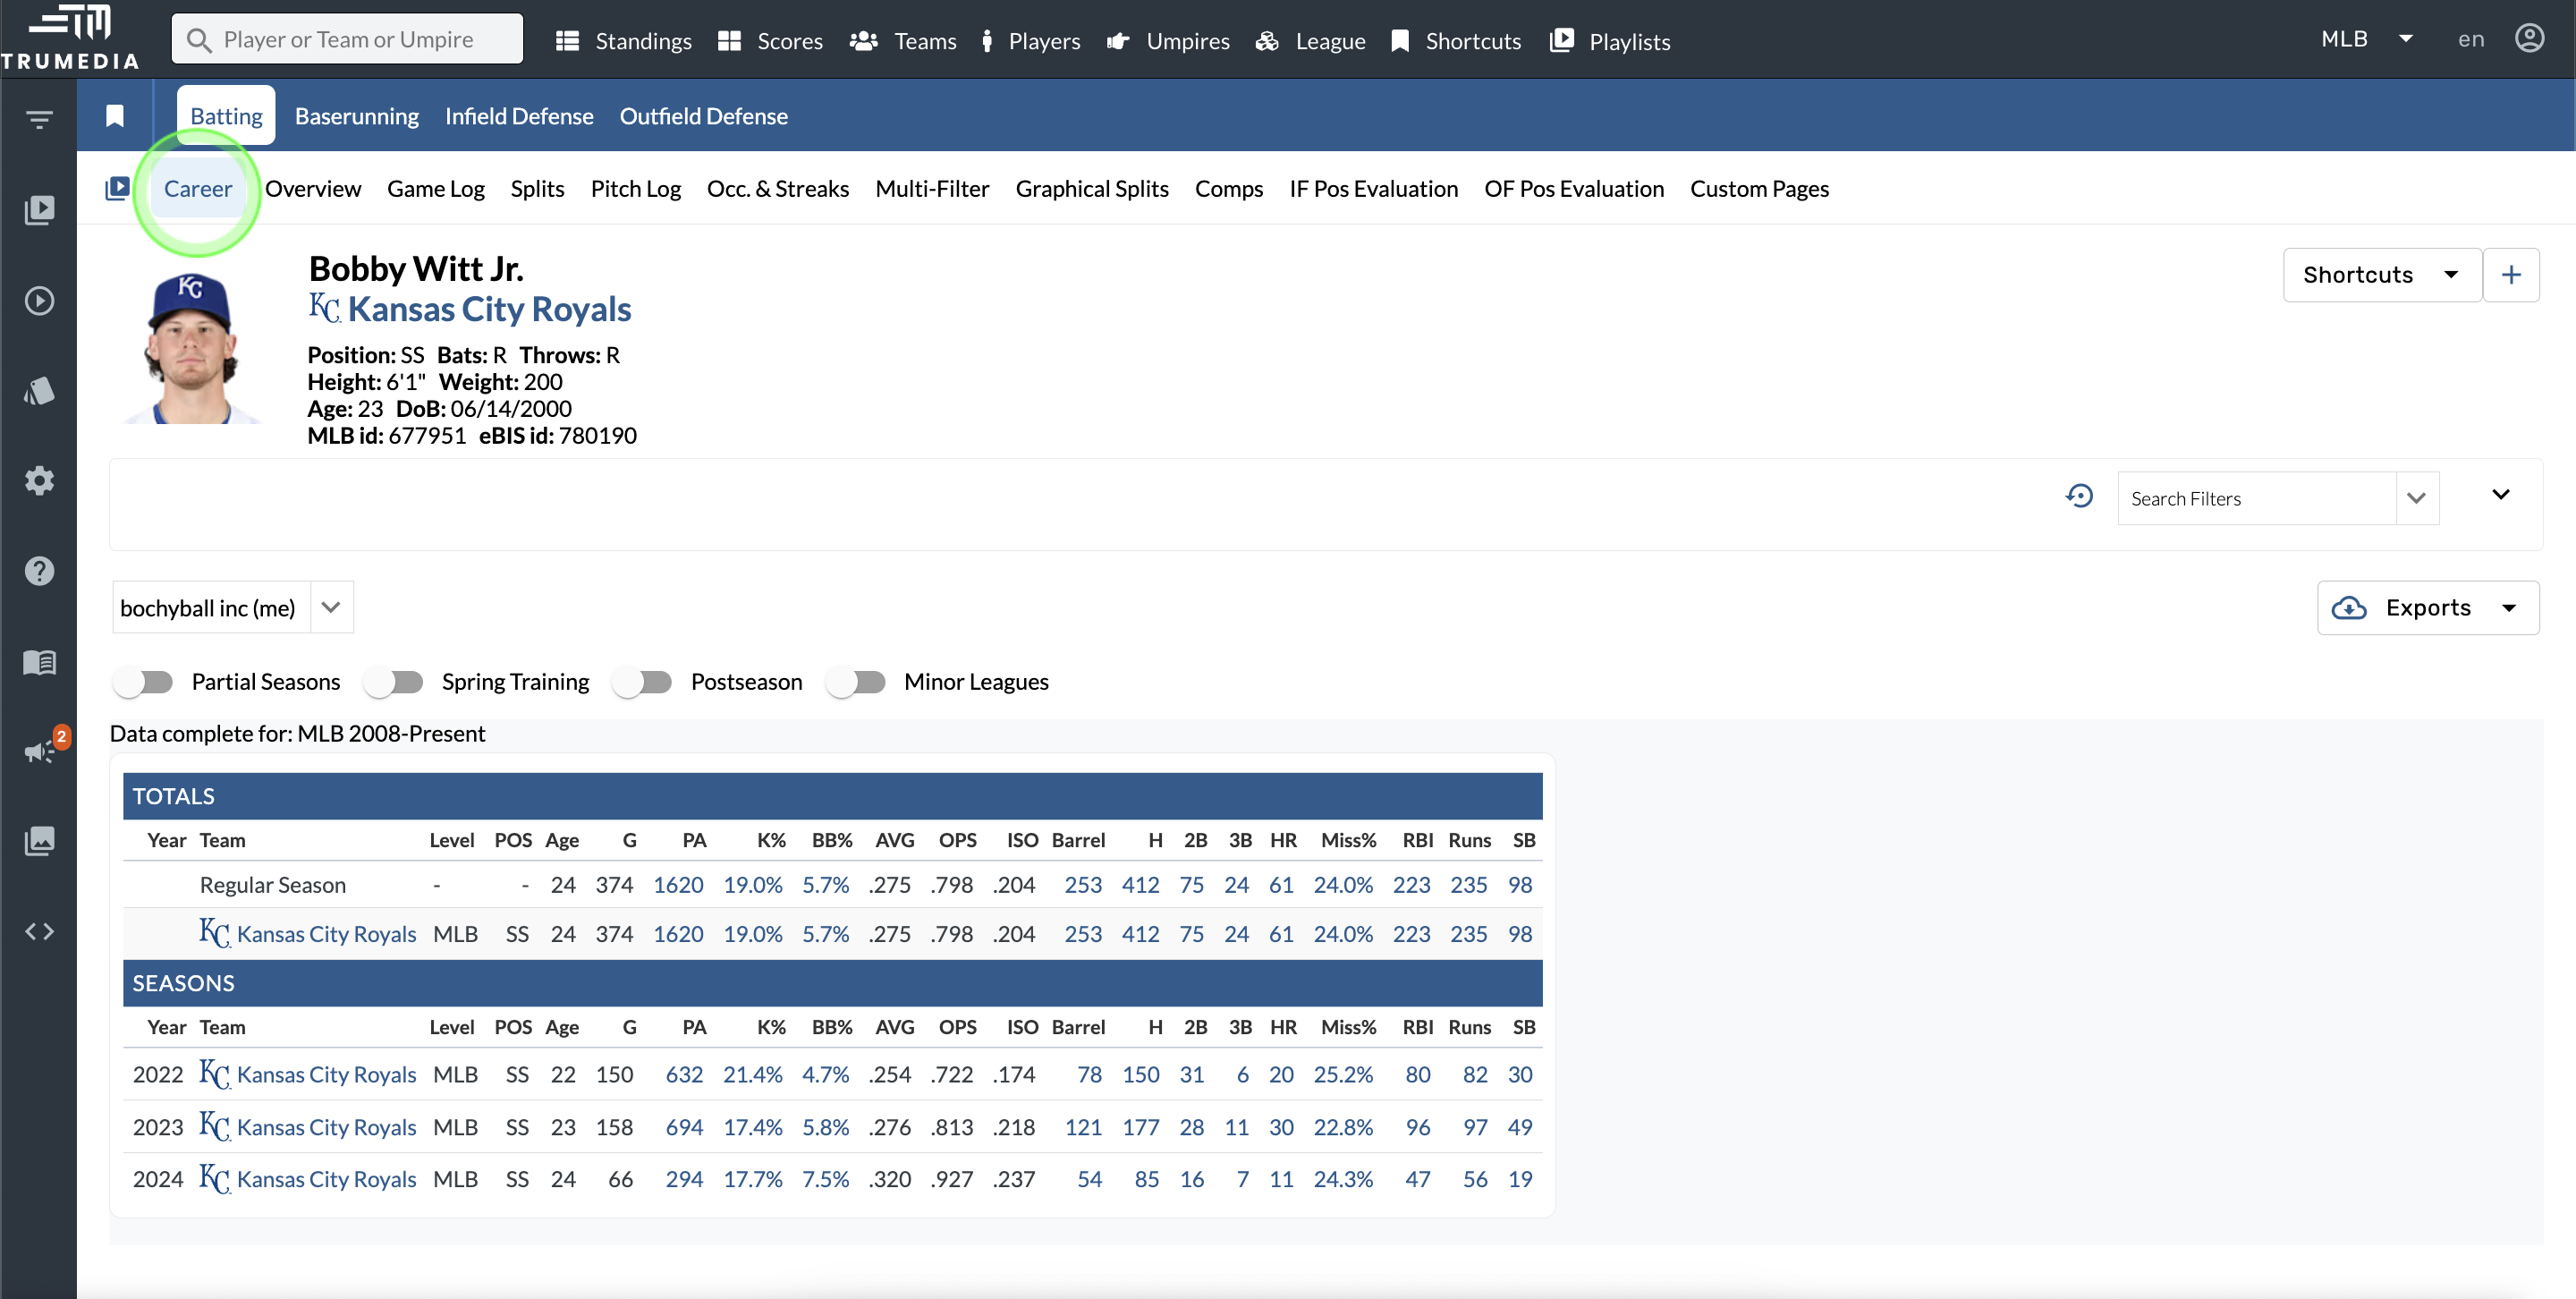This screenshot has width=2576, height=1299.
Task: Click the bookmark icon left of Batting tab
Action: coord(115,116)
